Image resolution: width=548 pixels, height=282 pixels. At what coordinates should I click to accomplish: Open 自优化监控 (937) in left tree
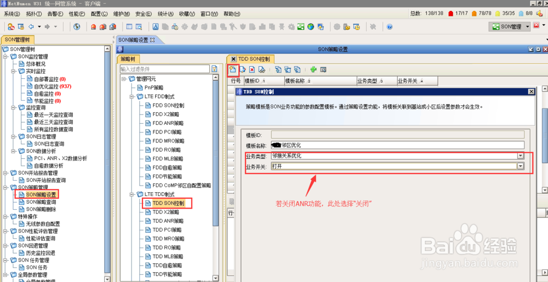click(x=53, y=86)
